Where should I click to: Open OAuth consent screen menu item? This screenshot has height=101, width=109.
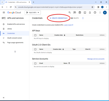(x=15, y=38)
